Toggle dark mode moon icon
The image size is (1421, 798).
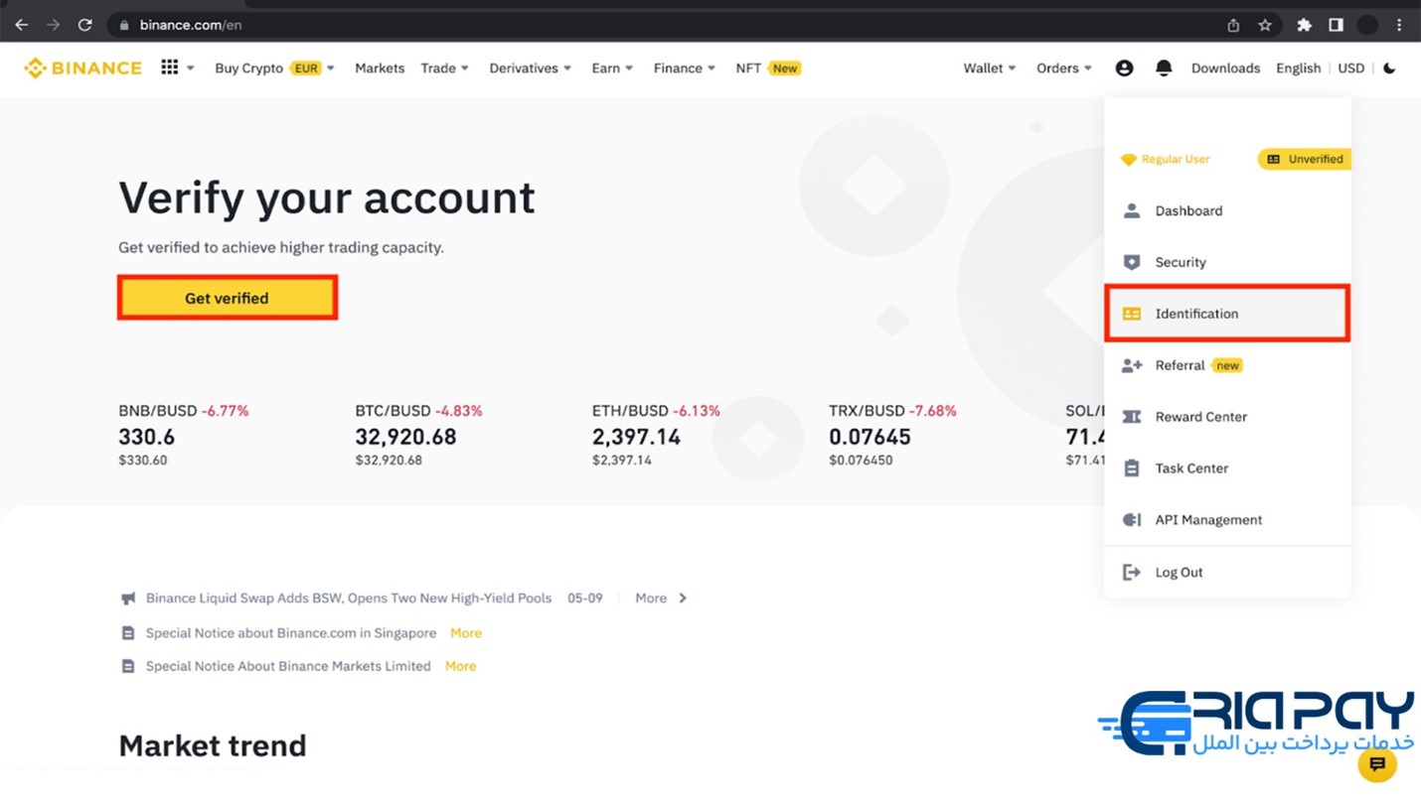(x=1389, y=67)
